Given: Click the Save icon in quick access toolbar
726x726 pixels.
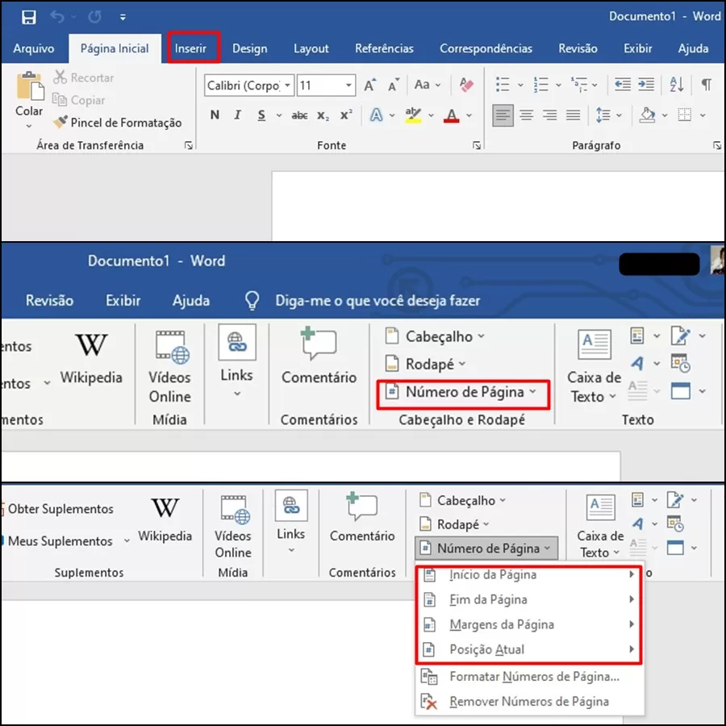Looking at the screenshot, I should (29, 17).
